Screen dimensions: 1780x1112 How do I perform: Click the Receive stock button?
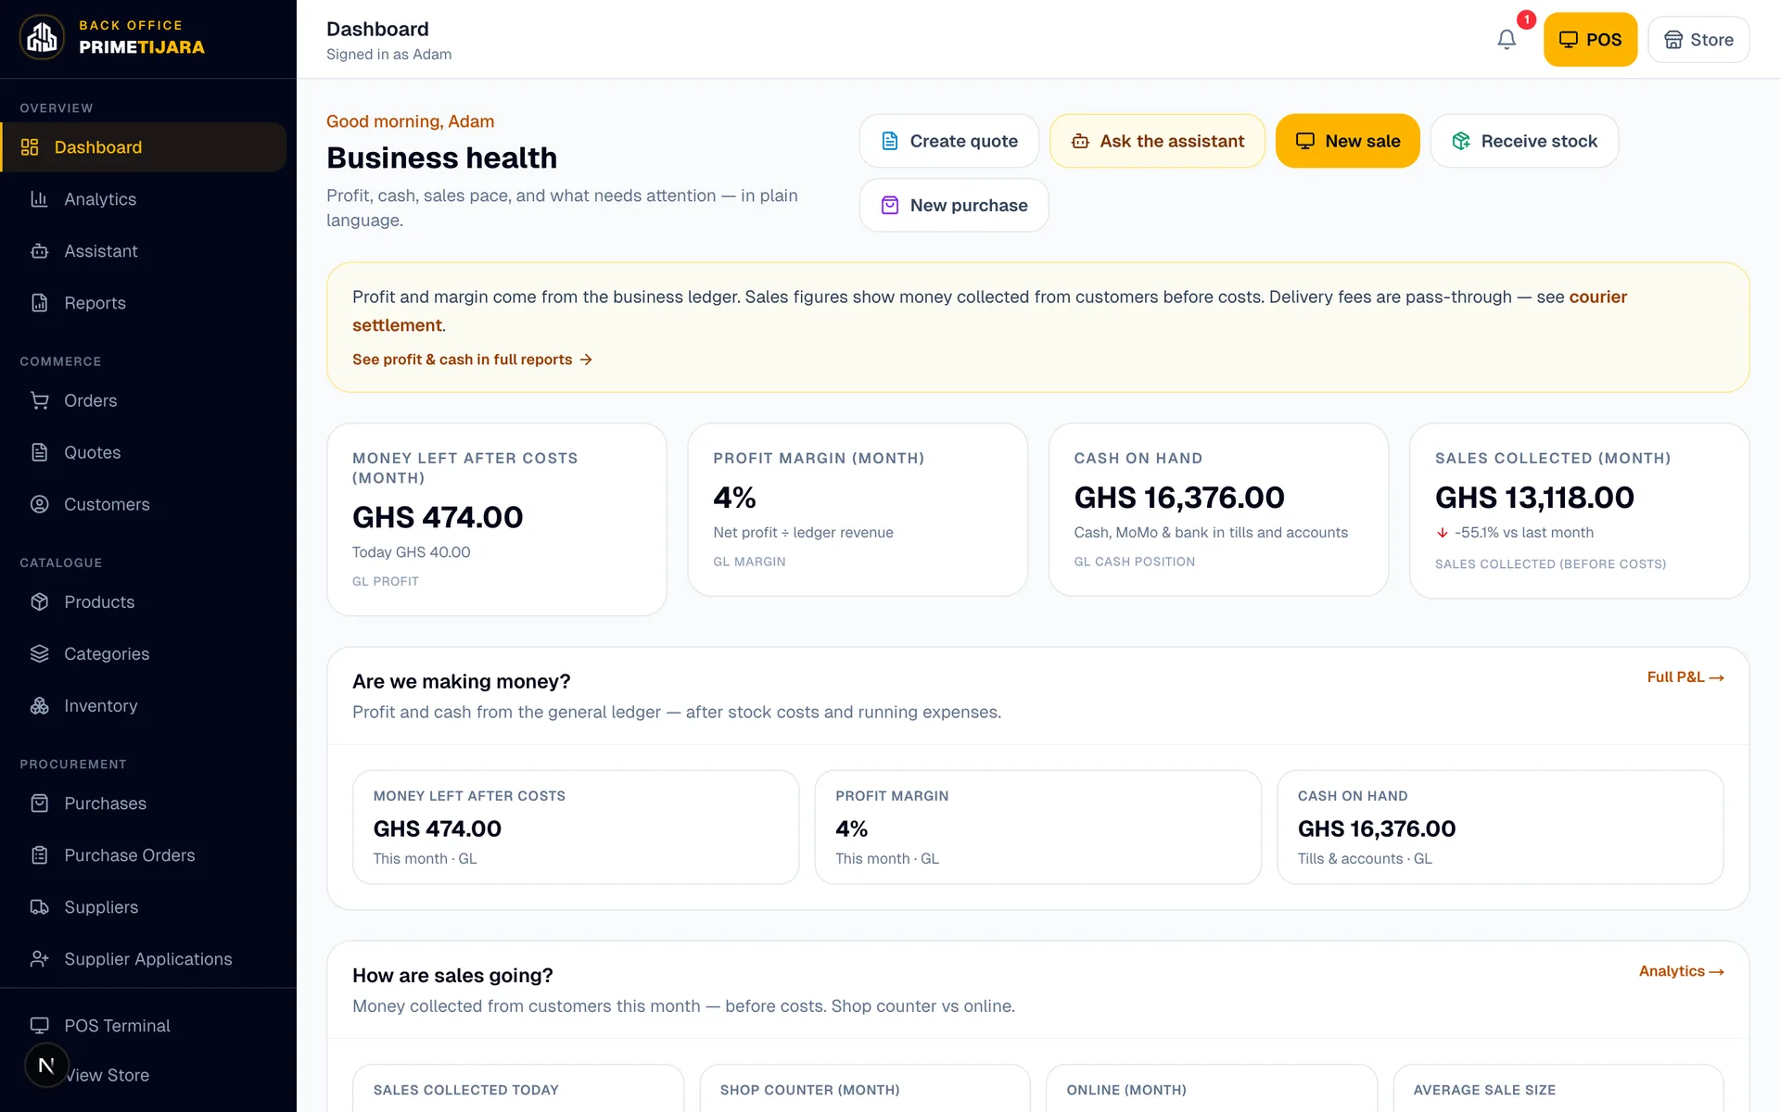[1524, 141]
